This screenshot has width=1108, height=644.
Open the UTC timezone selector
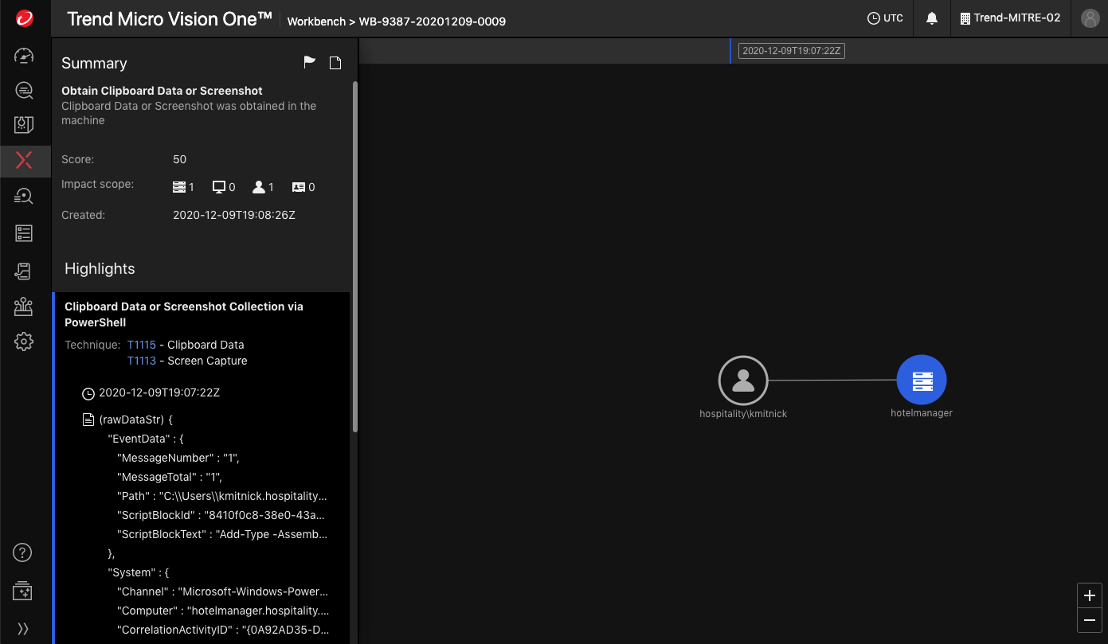coord(885,18)
